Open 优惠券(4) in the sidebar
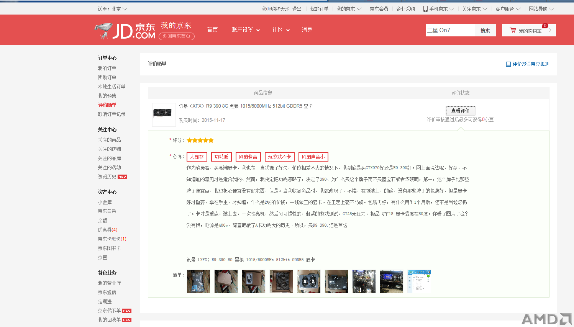Image resolution: width=574 pixels, height=327 pixels. point(107,230)
